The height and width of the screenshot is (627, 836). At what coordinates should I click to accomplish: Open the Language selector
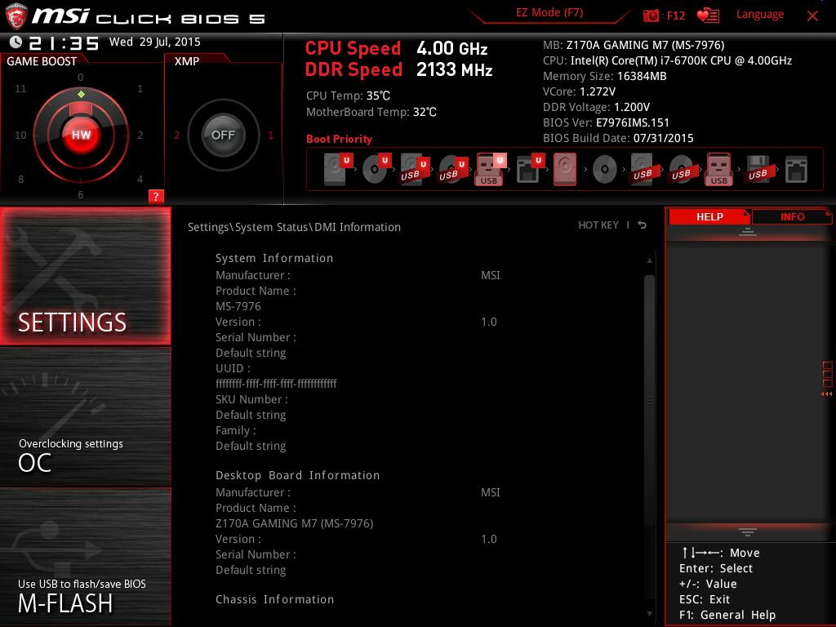[760, 15]
